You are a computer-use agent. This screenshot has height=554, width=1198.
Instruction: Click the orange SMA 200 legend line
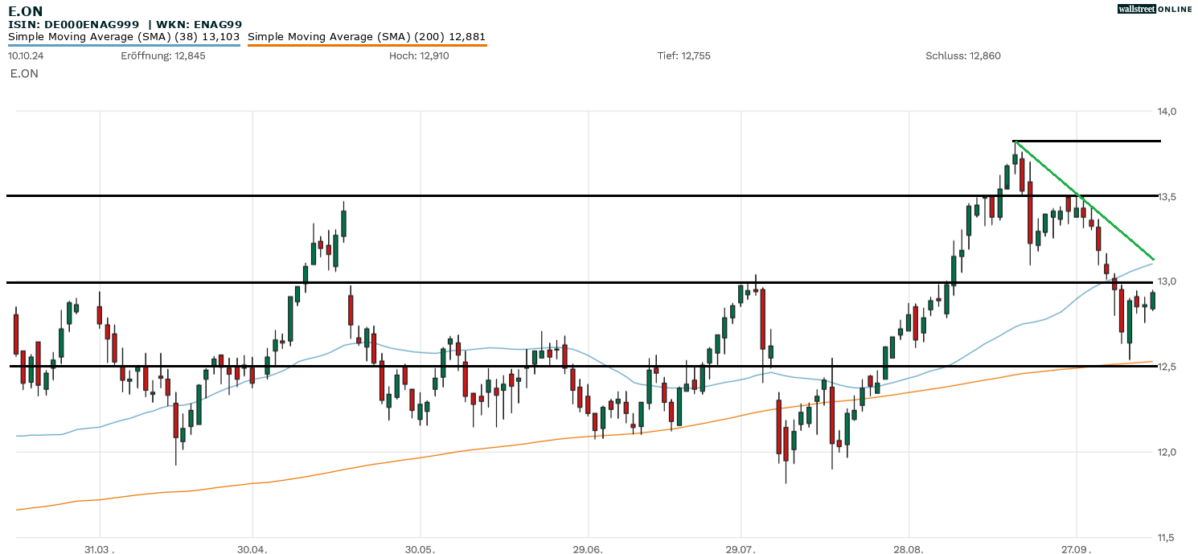pos(367,46)
